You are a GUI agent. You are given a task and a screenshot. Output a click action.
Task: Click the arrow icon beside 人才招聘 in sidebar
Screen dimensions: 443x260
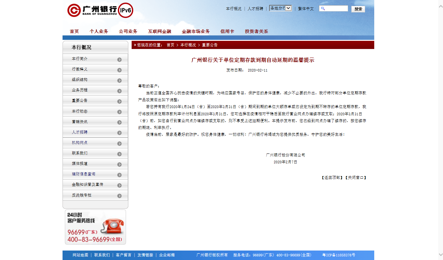(120, 133)
